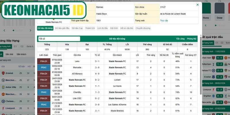Select C1 tab in Bảng Xếp Hạng
Viewport: 230px width, 115px height.
(x=15, y=46)
